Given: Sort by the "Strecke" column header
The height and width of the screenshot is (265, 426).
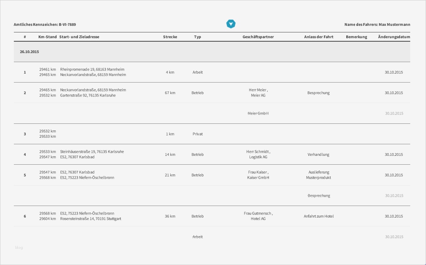Looking at the screenshot, I should 170,37.
